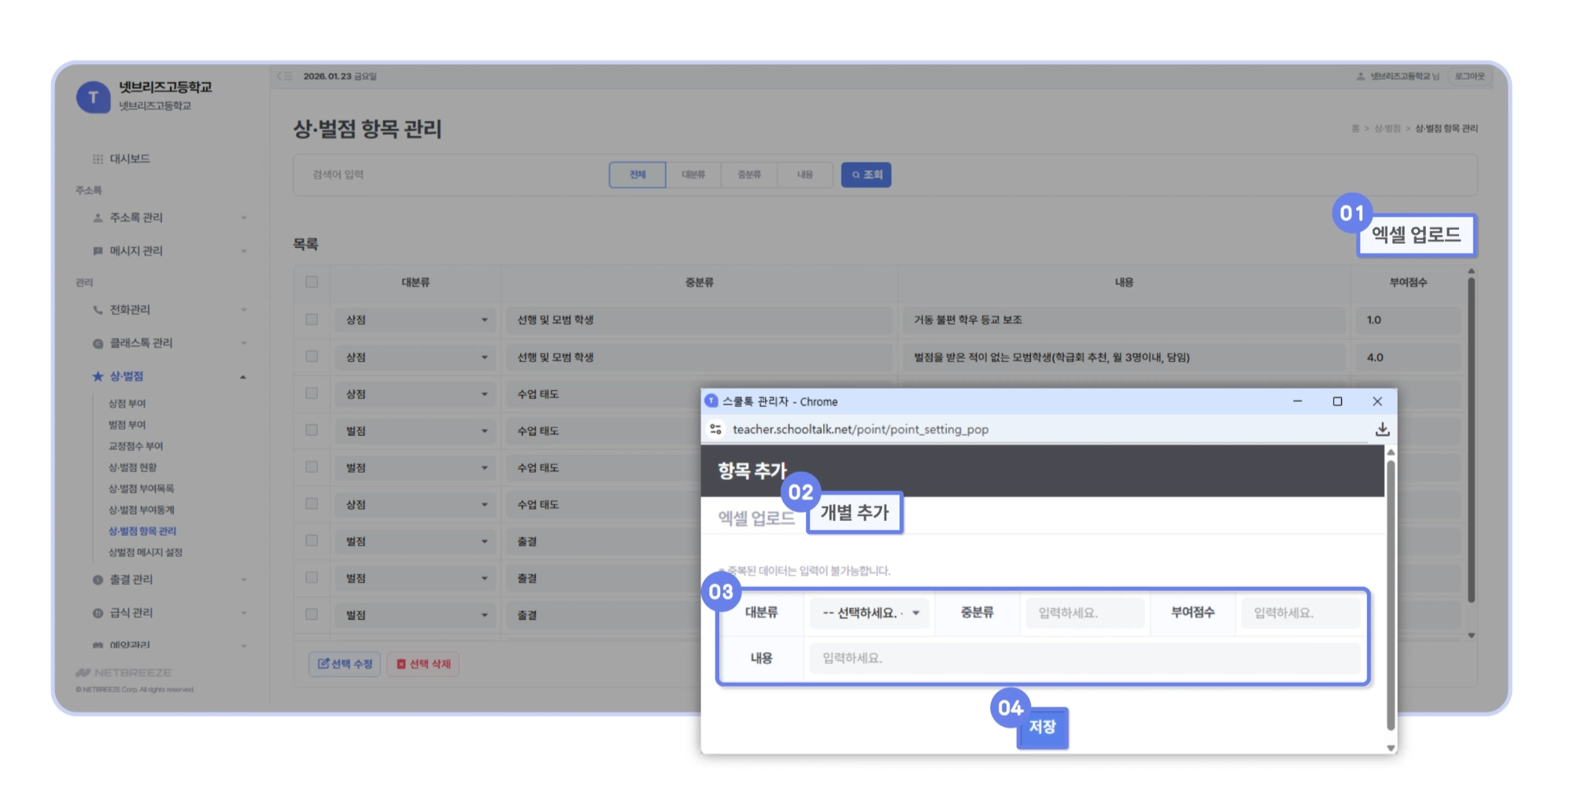Click the popup 부여점수 input field
Image resolution: width=1574 pixels, height=812 pixels.
[1301, 613]
